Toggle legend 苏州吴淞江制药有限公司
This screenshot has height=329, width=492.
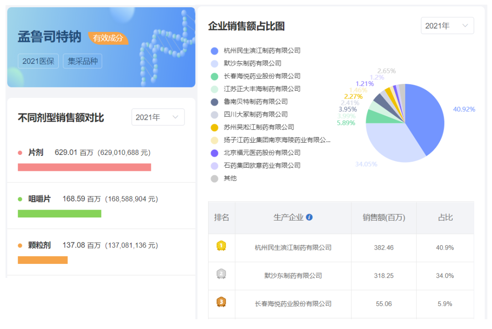click(252, 128)
